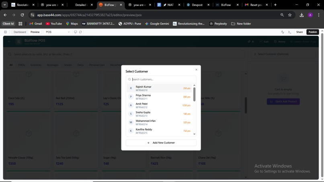Click the browser reload icon
The width and height of the screenshot is (324, 182).
[x=22, y=15]
